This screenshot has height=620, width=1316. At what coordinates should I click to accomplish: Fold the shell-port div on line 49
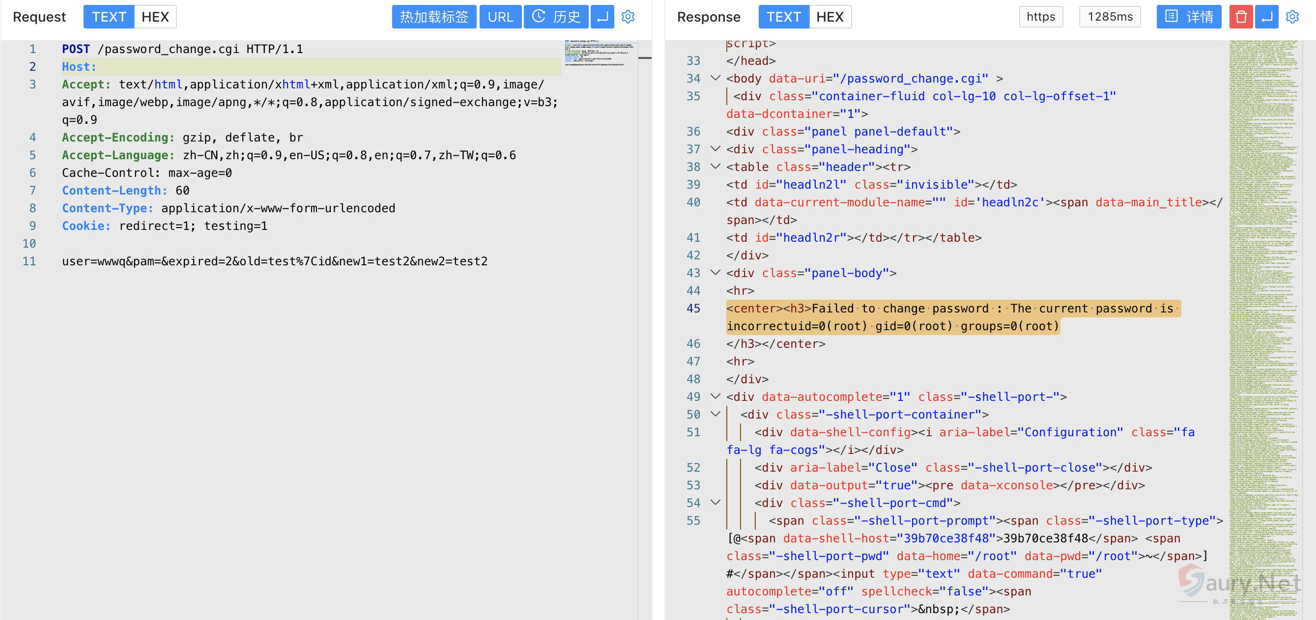click(x=715, y=396)
